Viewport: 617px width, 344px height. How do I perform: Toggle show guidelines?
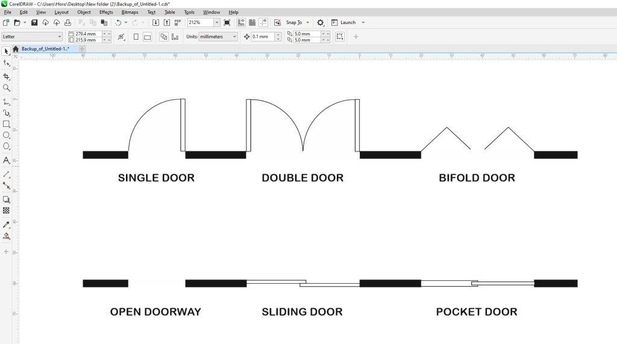pos(263,23)
